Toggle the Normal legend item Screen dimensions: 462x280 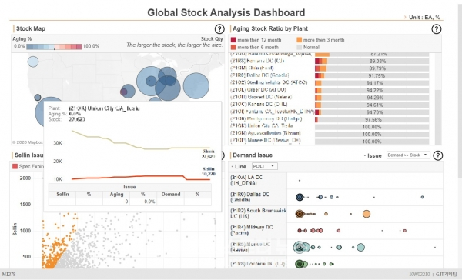pos(308,47)
